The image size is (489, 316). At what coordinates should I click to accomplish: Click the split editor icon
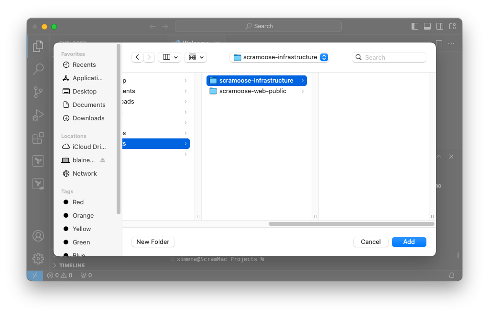tap(439, 43)
